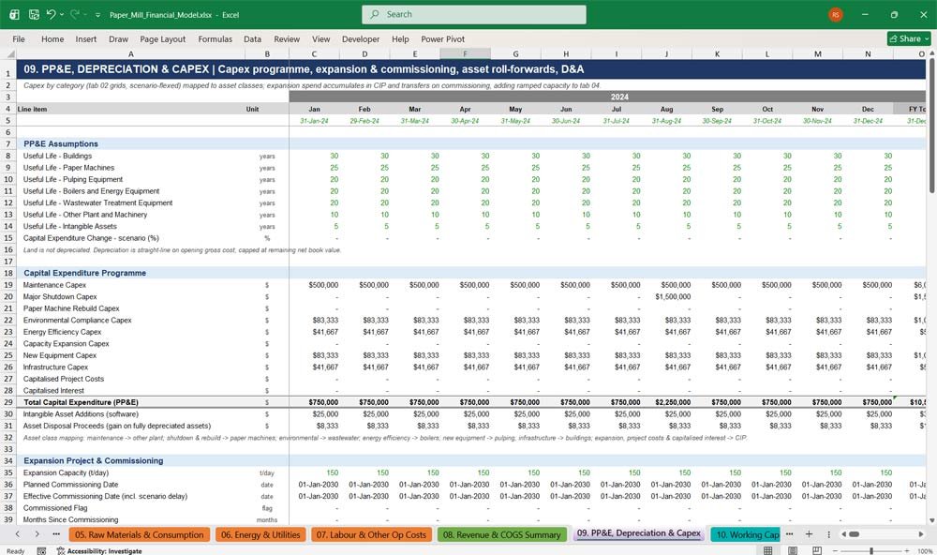The width and height of the screenshot is (937, 555).
Task: Click the right ellipsis for hidden sheets
Action: click(x=789, y=534)
